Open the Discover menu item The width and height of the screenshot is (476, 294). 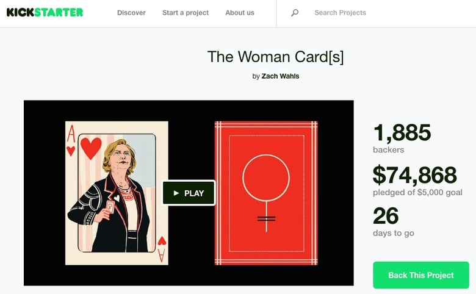tap(131, 13)
